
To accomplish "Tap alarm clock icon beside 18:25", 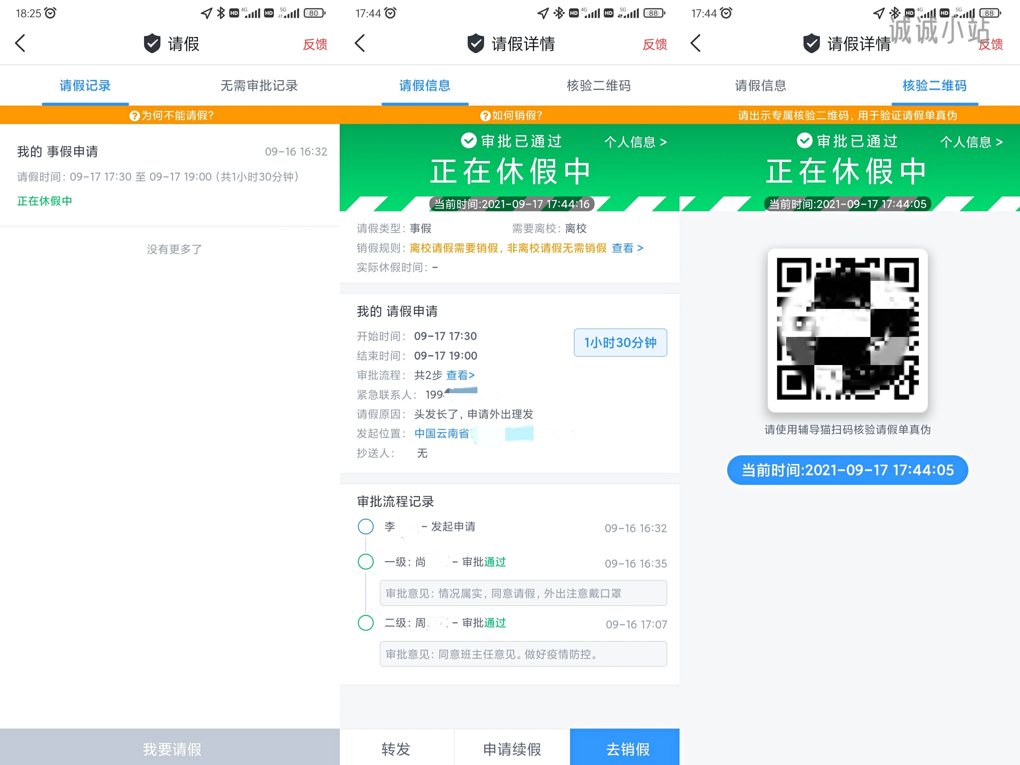I will point(50,13).
